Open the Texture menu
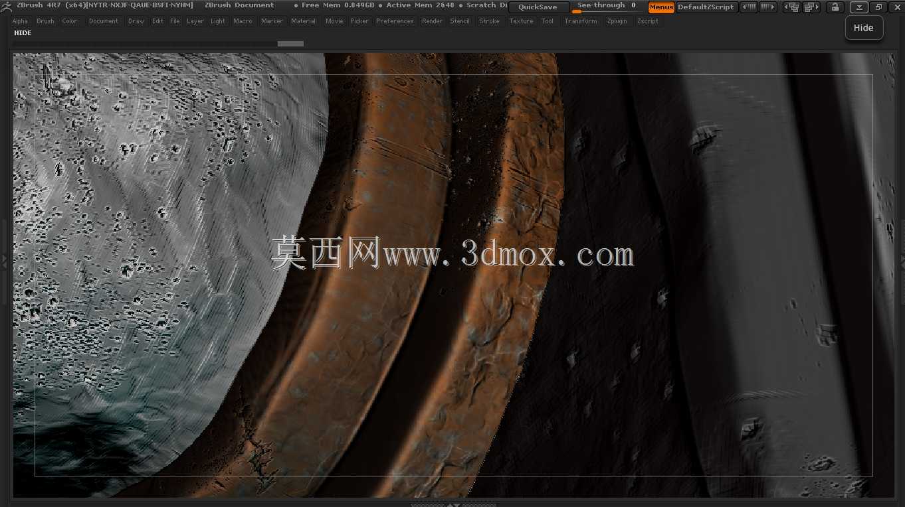 [x=521, y=21]
